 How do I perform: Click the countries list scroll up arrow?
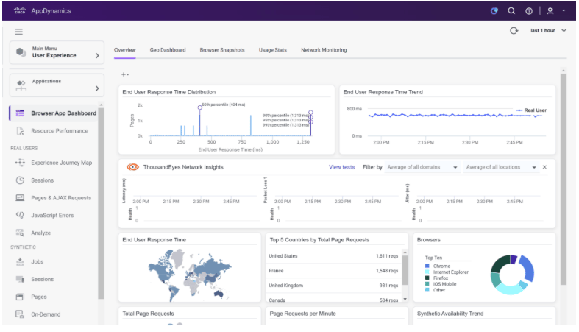405,252
